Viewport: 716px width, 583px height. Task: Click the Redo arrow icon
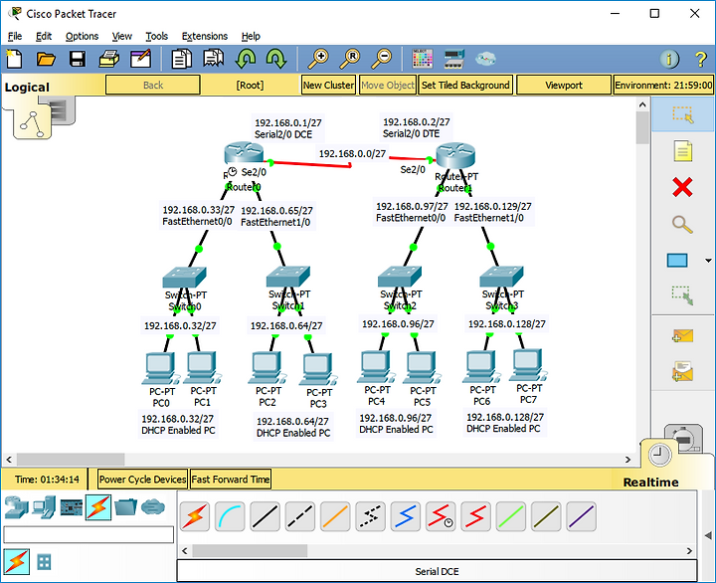click(x=276, y=59)
